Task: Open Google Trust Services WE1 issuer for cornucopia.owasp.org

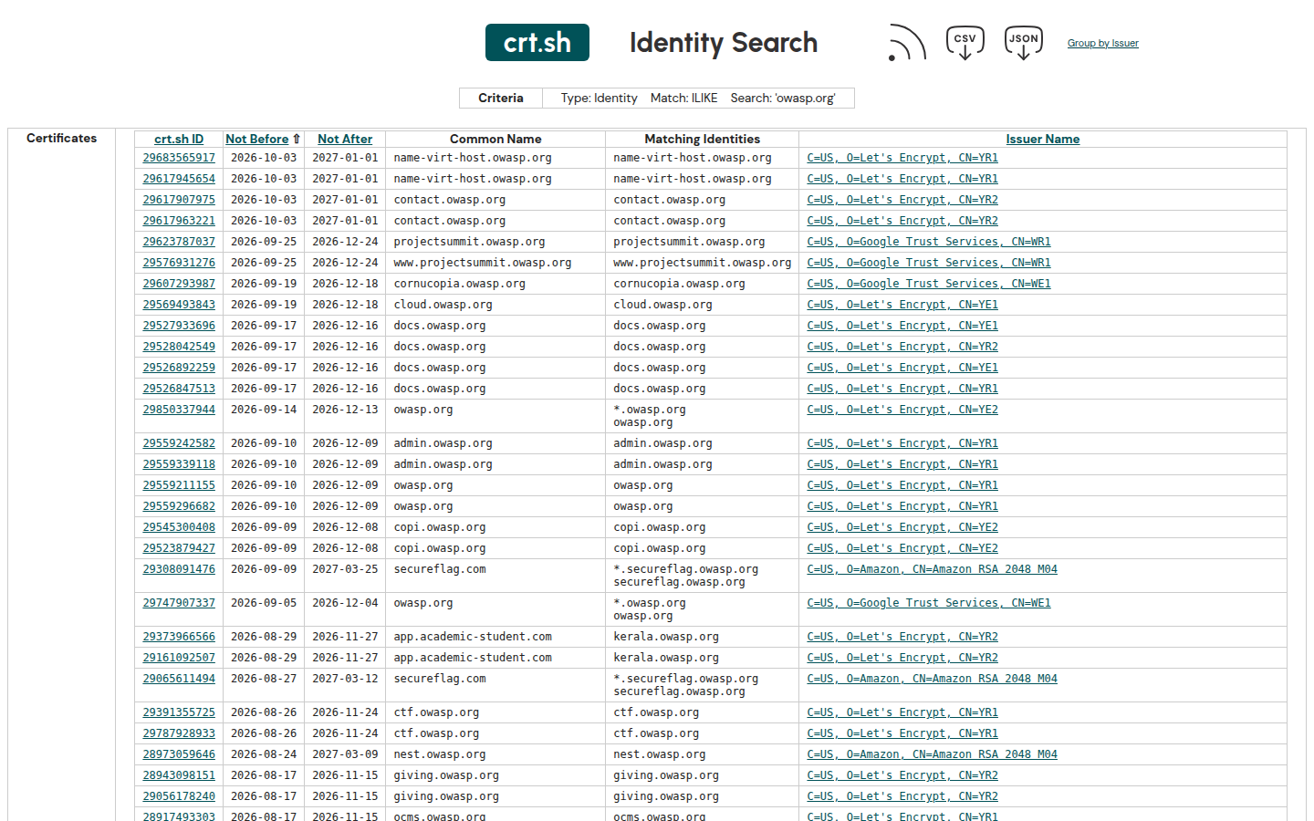Action: click(x=929, y=284)
